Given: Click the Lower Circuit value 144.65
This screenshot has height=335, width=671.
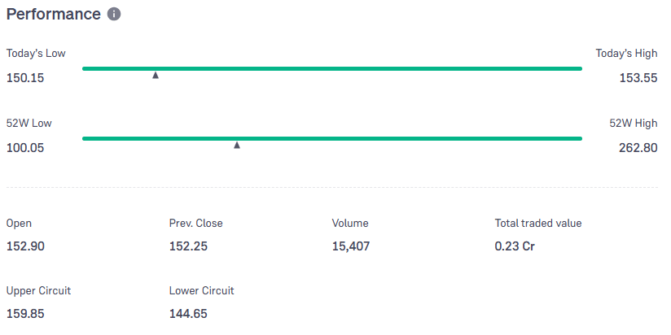Looking at the screenshot, I should (x=187, y=313).
